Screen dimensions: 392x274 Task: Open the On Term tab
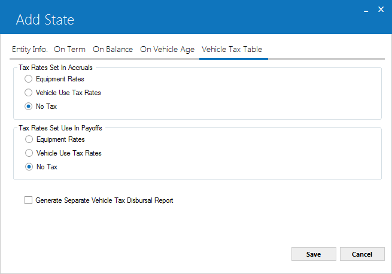click(70, 49)
